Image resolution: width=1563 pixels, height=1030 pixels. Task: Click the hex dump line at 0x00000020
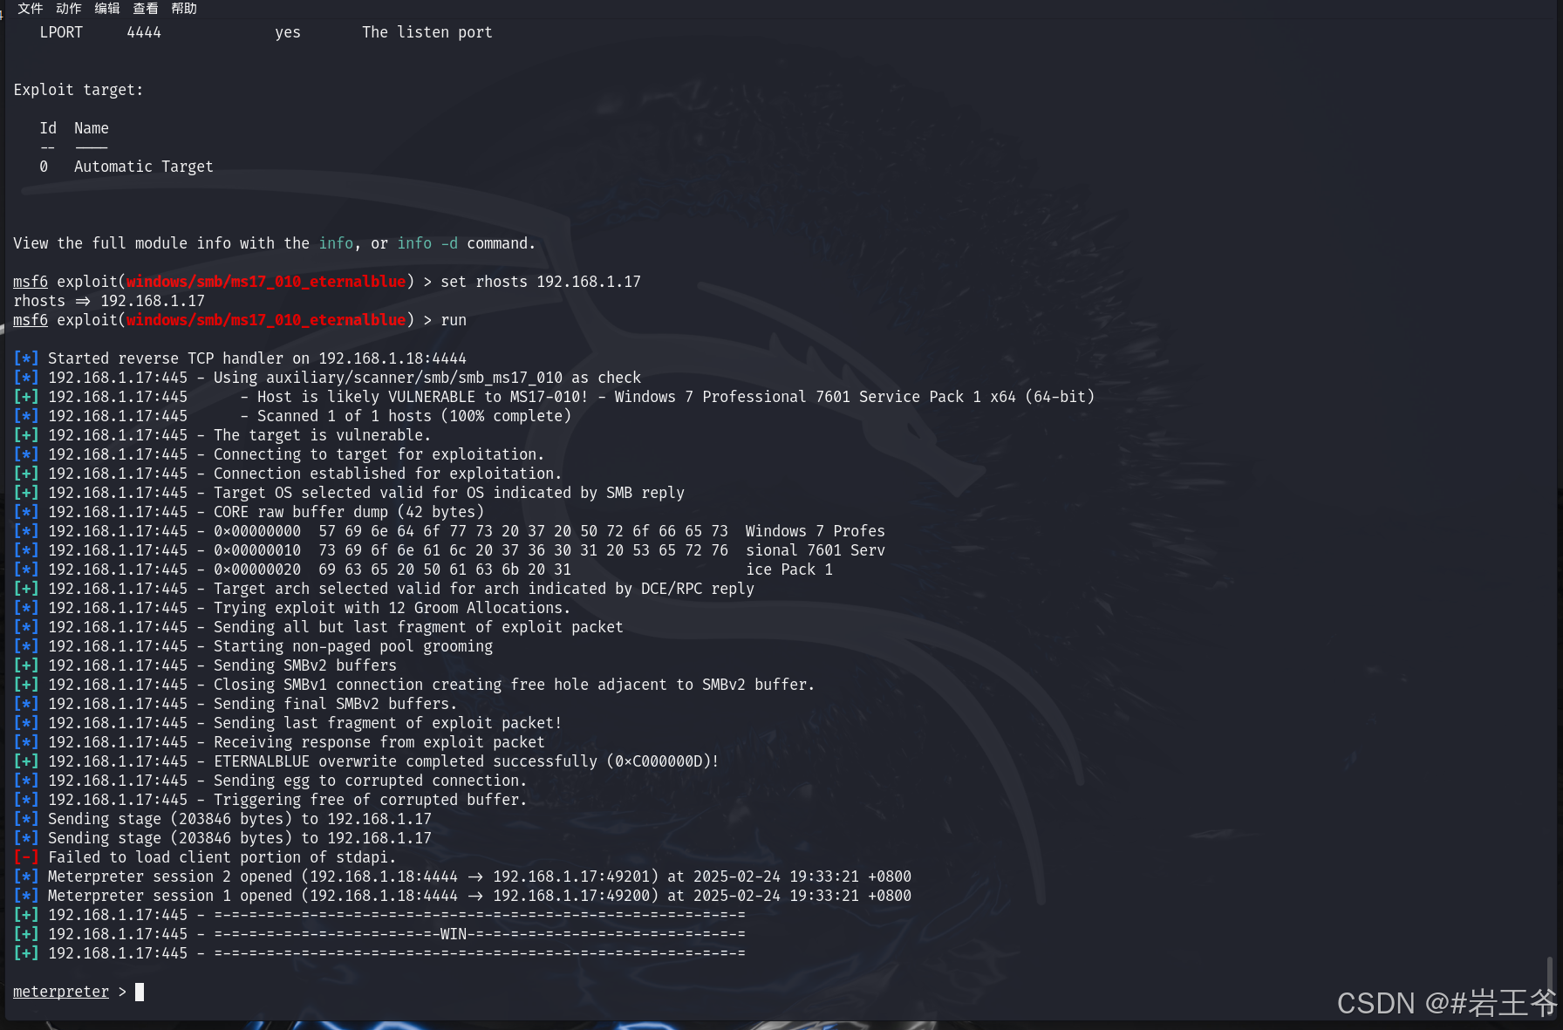click(x=423, y=570)
